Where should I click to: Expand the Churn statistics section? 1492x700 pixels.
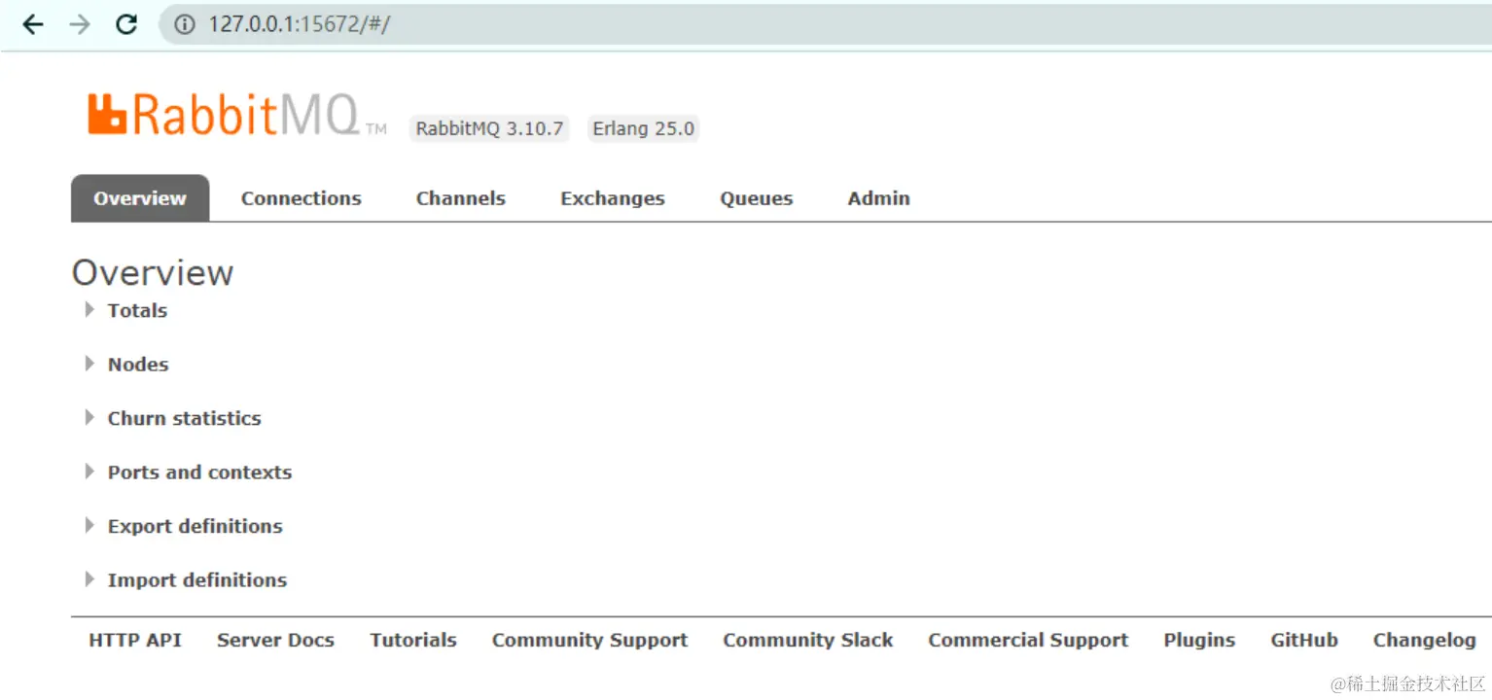tap(173, 418)
